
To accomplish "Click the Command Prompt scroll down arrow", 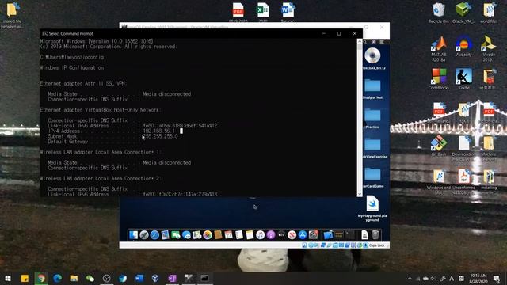I will (360, 194).
